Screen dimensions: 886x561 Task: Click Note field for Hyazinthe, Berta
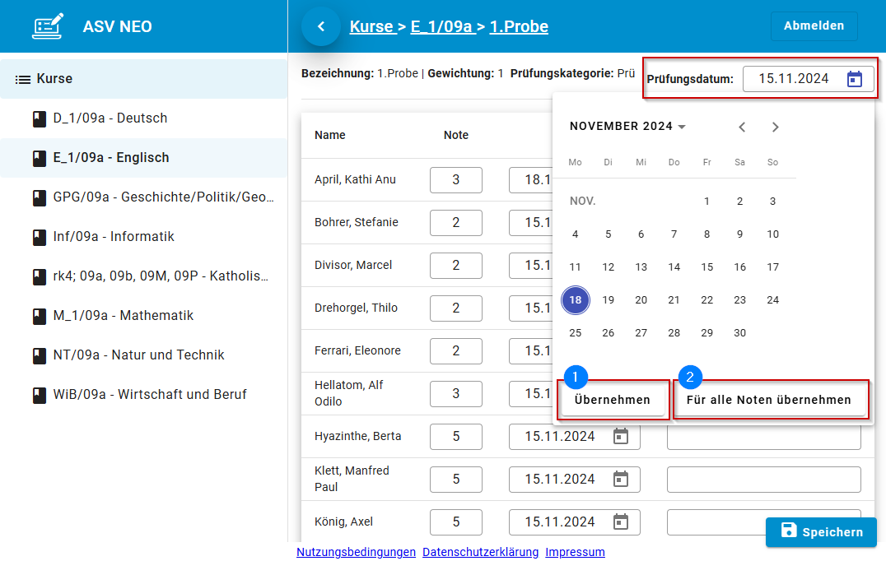coord(456,437)
